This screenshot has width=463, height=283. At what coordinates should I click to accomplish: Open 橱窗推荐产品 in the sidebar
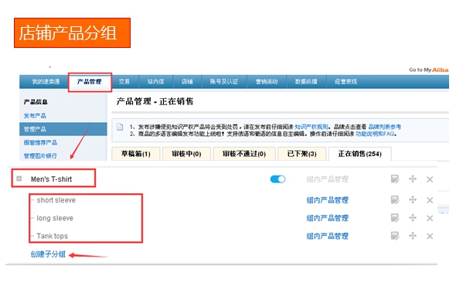point(40,142)
